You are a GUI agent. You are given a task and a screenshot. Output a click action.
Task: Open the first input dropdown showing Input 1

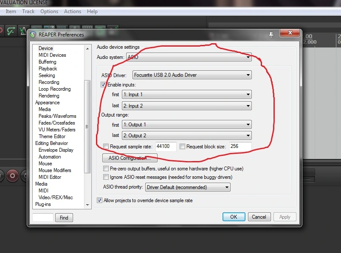click(187, 95)
